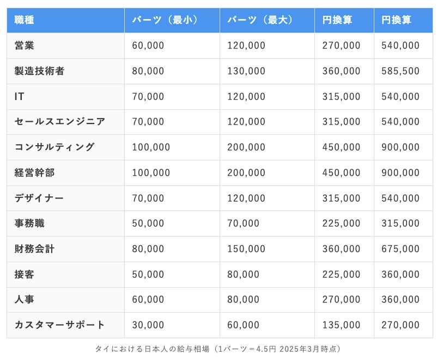The image size is (437, 360).
Task: Click the caption text below the table
Action: coord(218,349)
